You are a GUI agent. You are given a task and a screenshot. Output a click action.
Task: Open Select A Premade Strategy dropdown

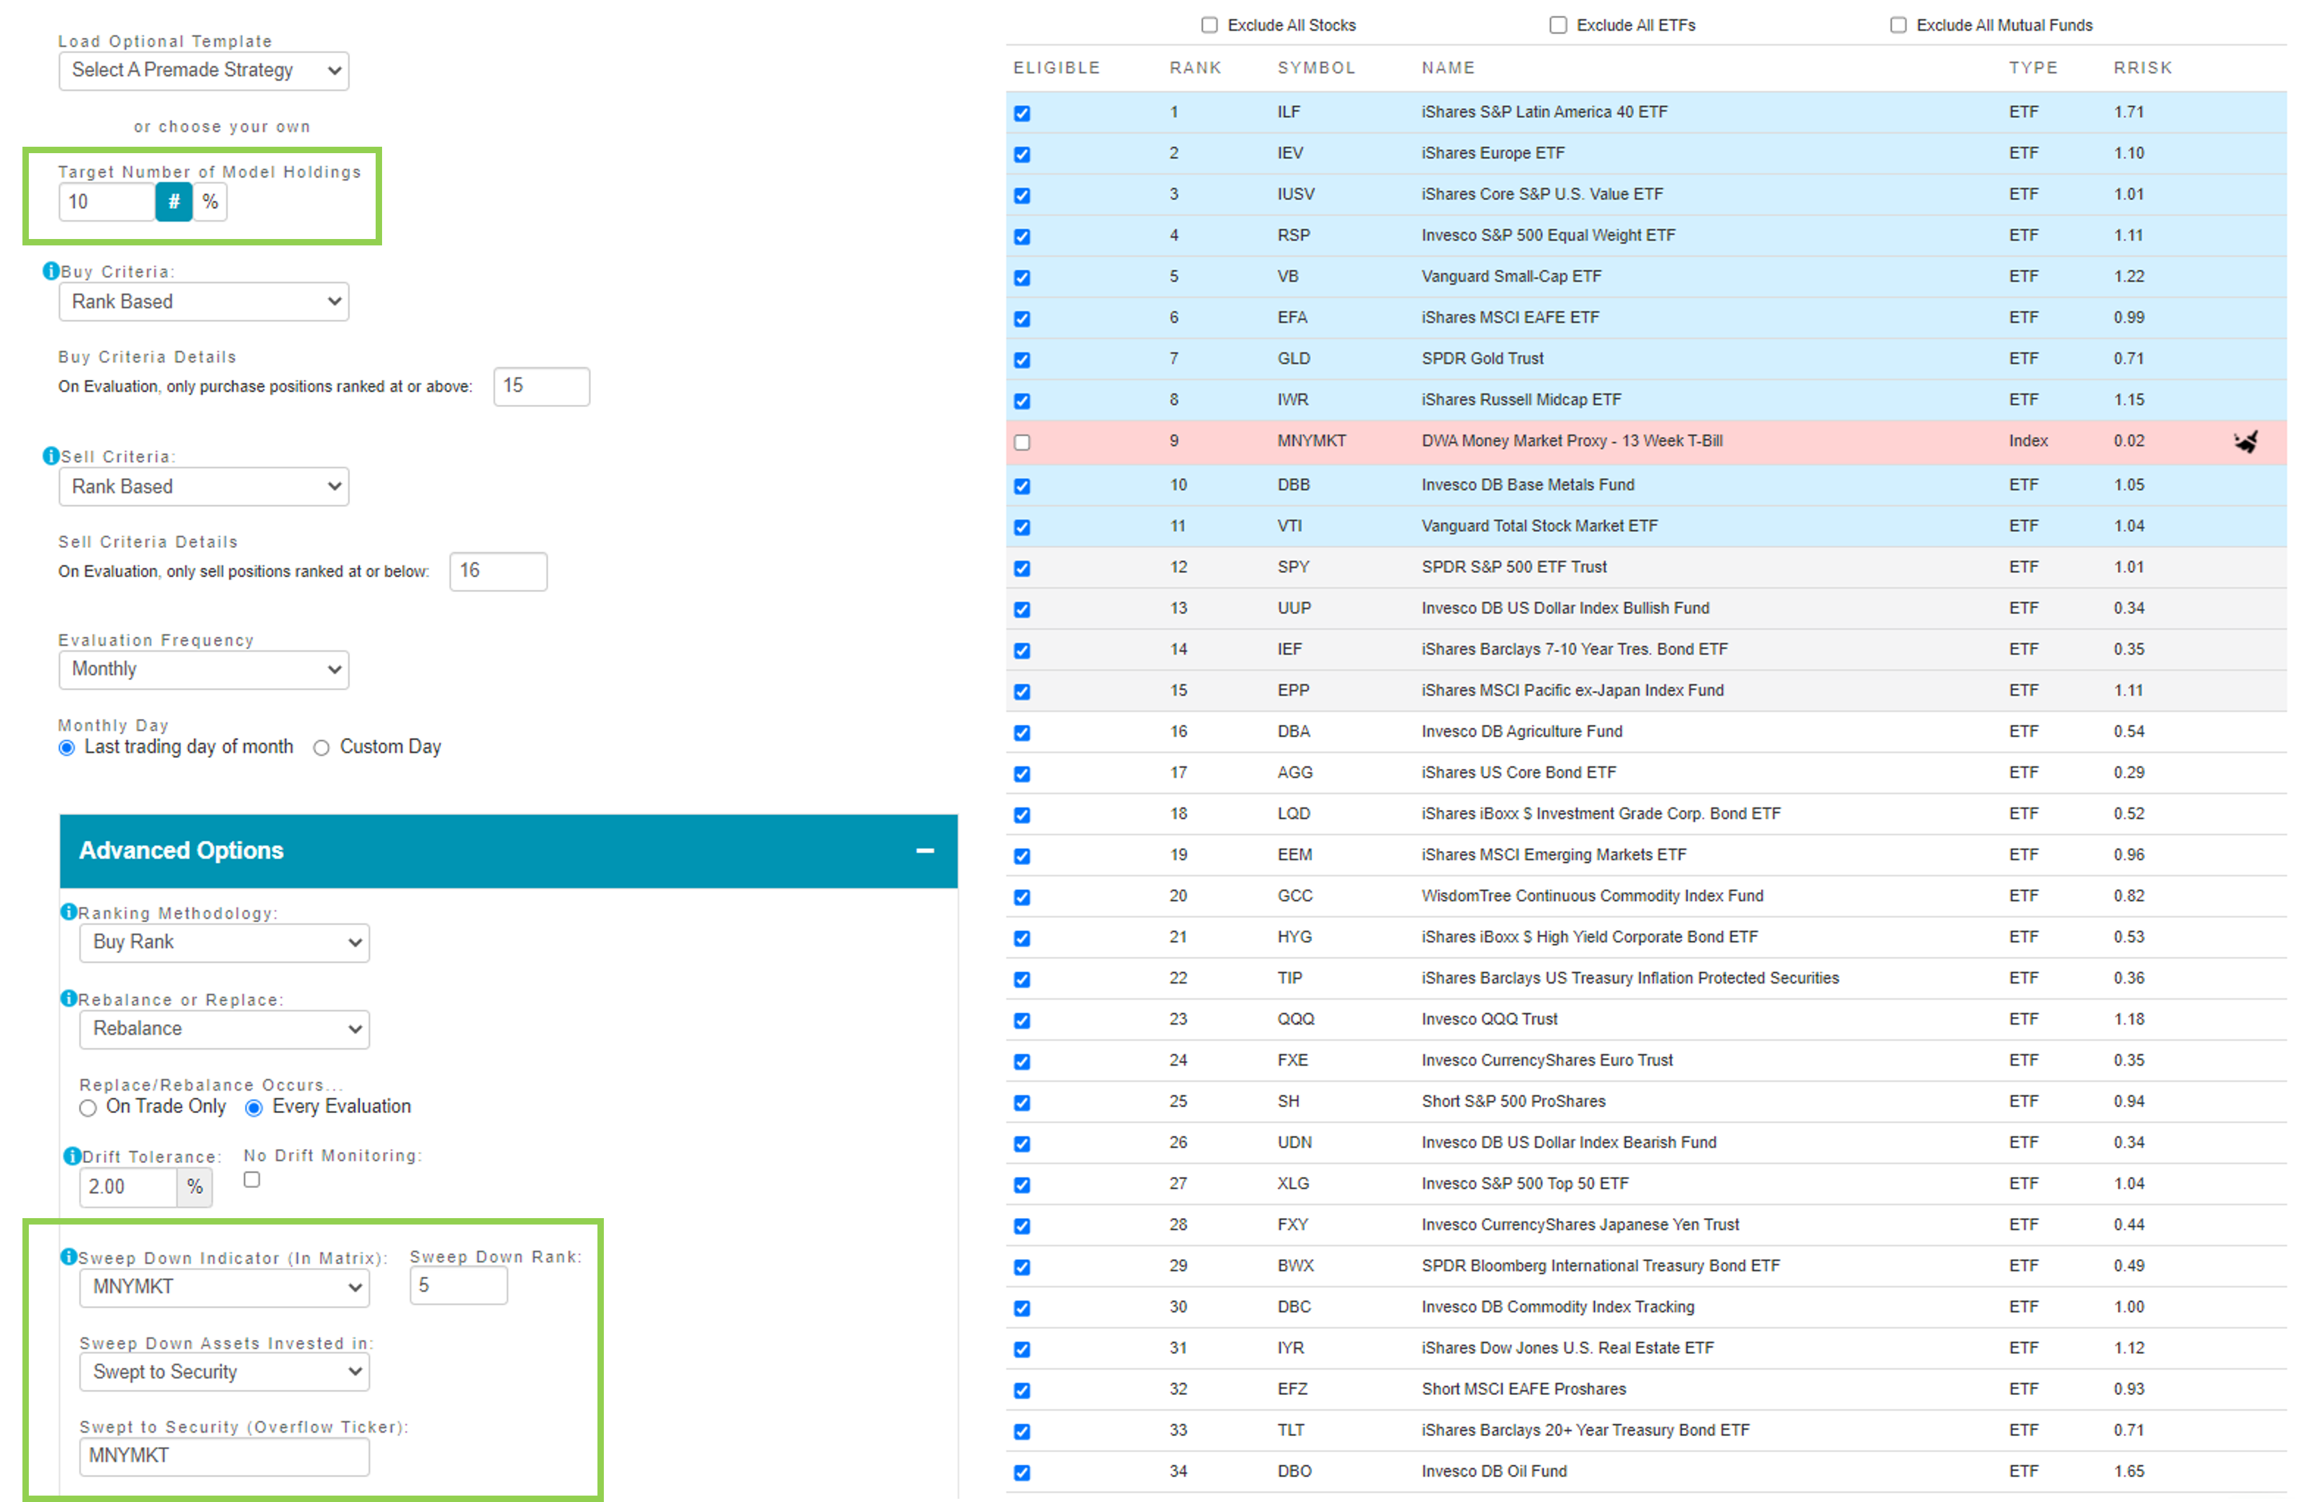click(204, 70)
